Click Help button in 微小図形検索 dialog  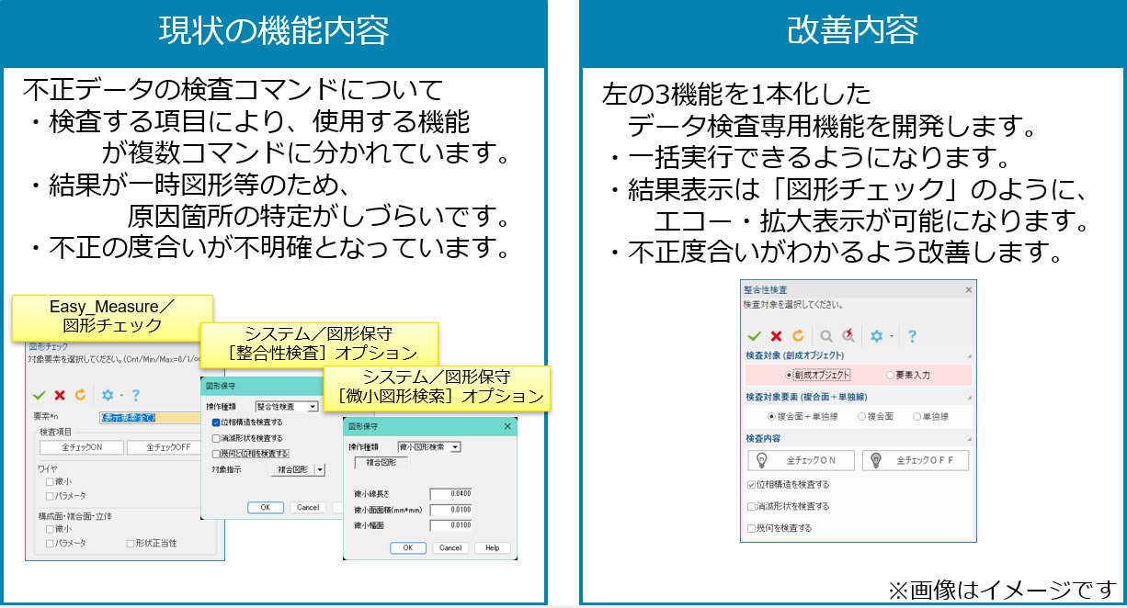tap(492, 547)
